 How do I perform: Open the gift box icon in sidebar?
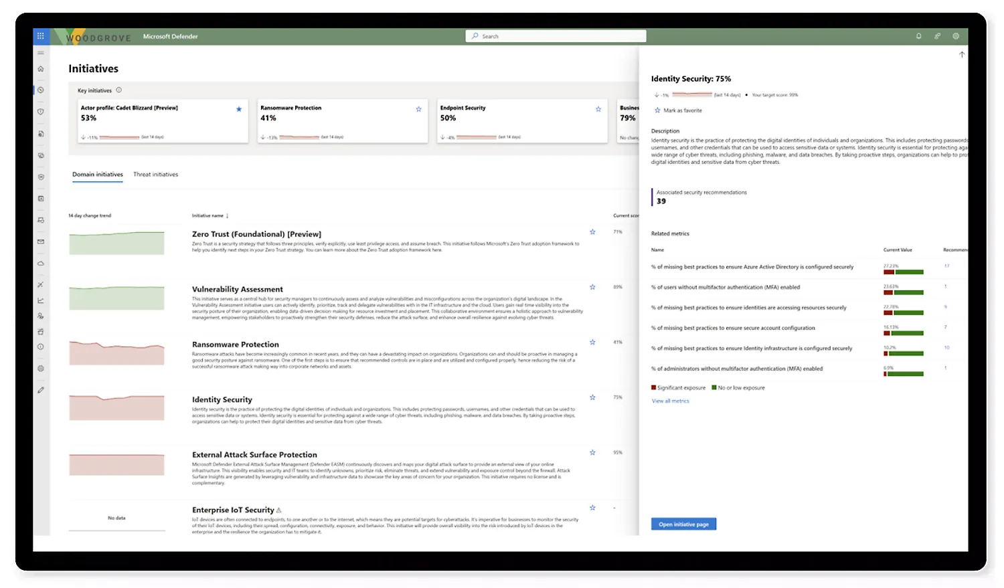coord(41,332)
